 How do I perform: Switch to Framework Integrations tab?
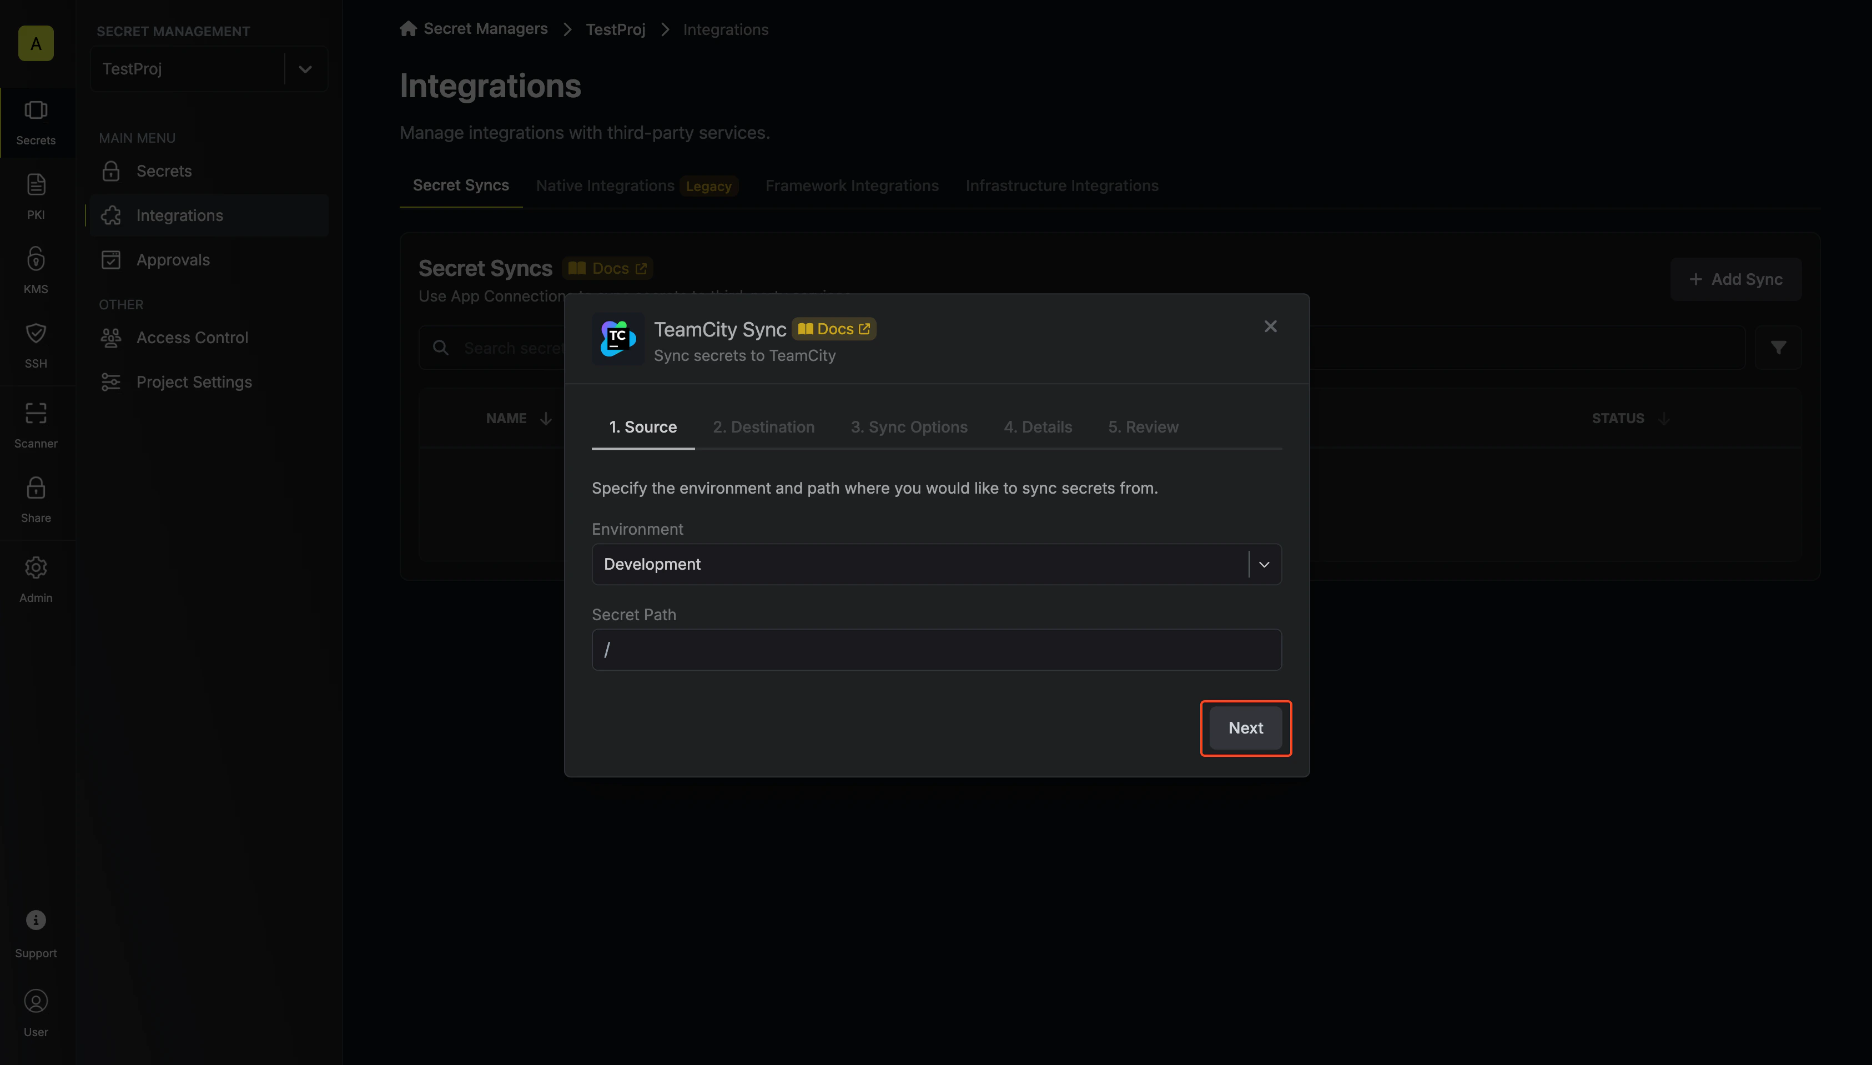coord(852,186)
